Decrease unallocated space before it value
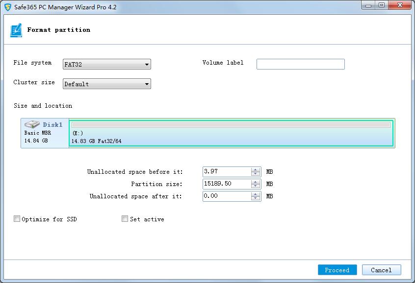Viewport: 415px width, 283px height. [x=256, y=174]
